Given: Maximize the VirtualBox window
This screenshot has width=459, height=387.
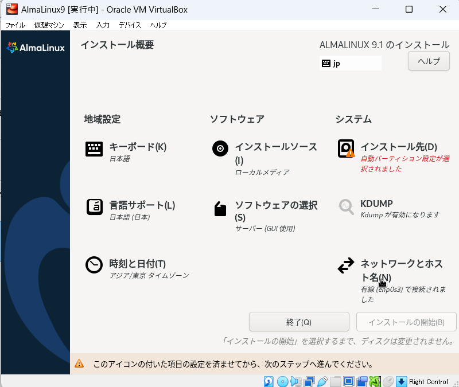Looking at the screenshot, I should pos(409,9).
